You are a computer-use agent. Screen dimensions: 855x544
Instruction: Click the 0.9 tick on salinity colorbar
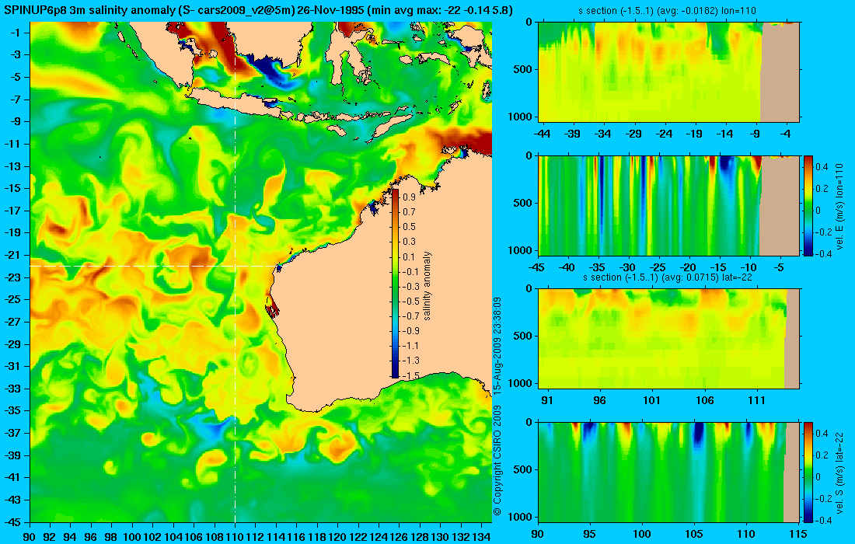coord(410,197)
